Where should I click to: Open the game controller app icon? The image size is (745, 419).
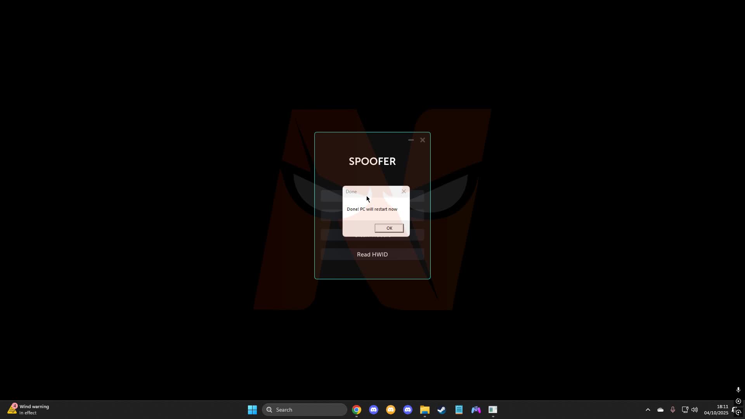pyautogui.click(x=476, y=410)
